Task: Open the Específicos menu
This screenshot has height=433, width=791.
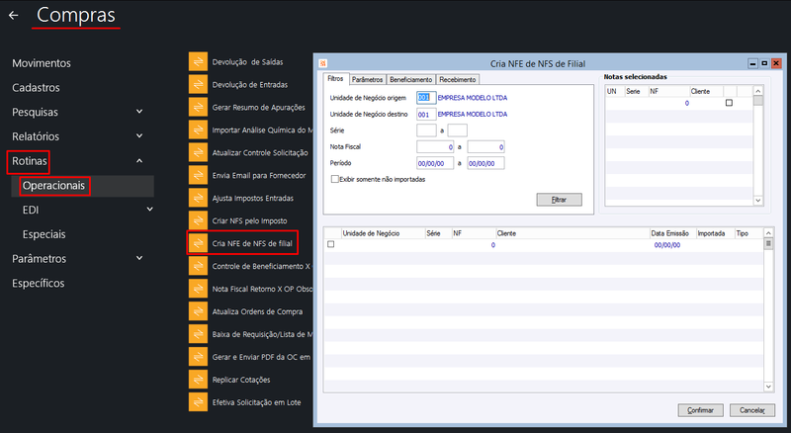Action: click(39, 283)
